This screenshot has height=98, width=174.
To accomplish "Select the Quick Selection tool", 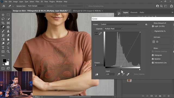I will point(8,19).
